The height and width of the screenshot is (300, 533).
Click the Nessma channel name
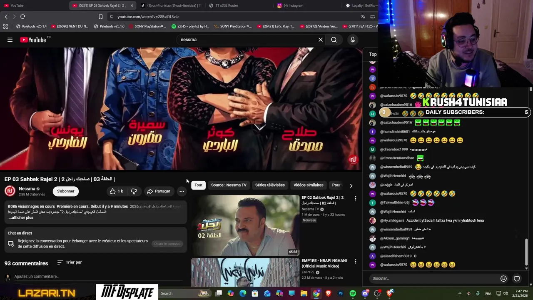27,189
